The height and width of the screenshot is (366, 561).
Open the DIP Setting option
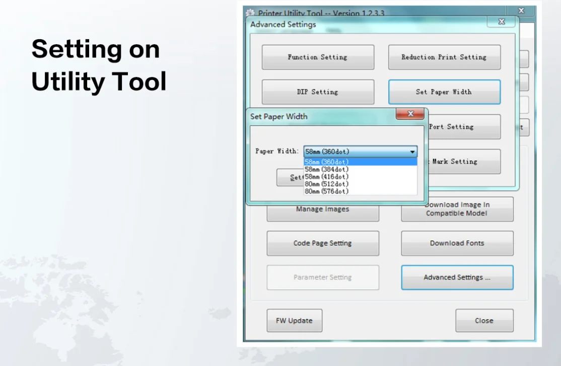coord(318,92)
